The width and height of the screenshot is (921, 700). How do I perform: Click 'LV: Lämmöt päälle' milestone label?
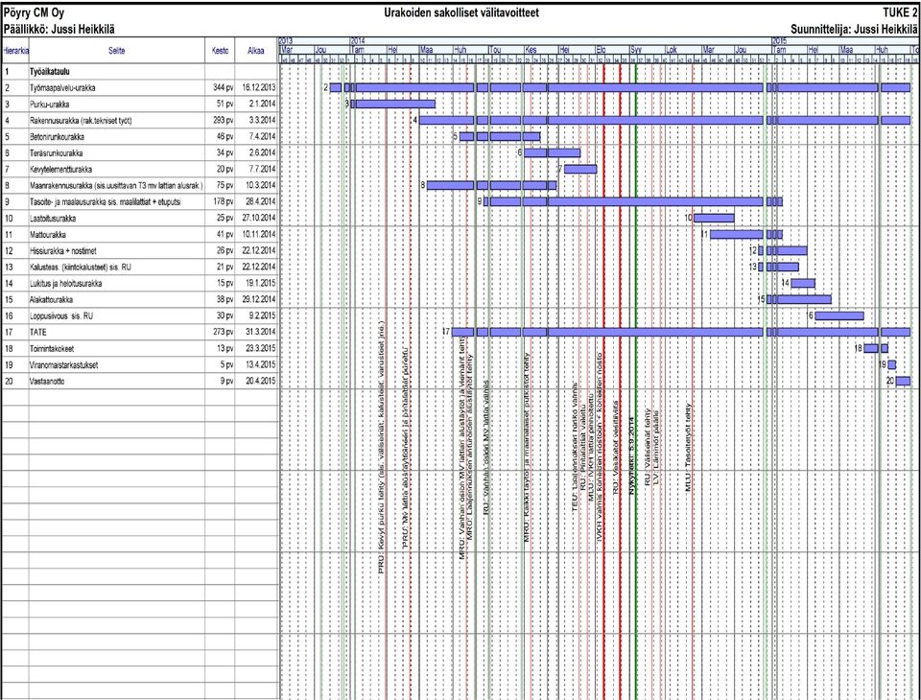pos(656,447)
